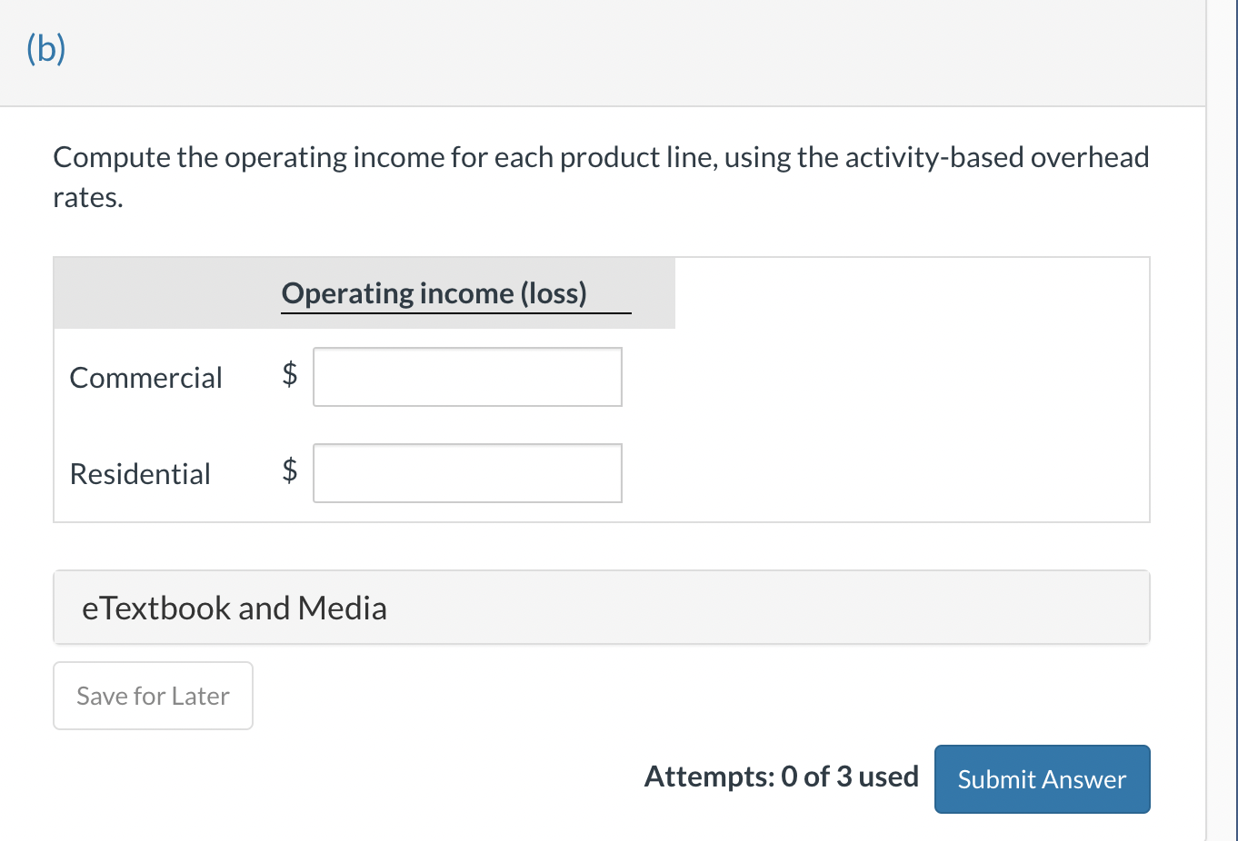Click the eTextbook and Media heading text

click(x=235, y=608)
